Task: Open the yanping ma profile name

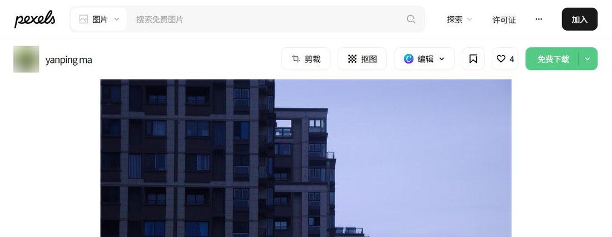Action: pos(68,60)
